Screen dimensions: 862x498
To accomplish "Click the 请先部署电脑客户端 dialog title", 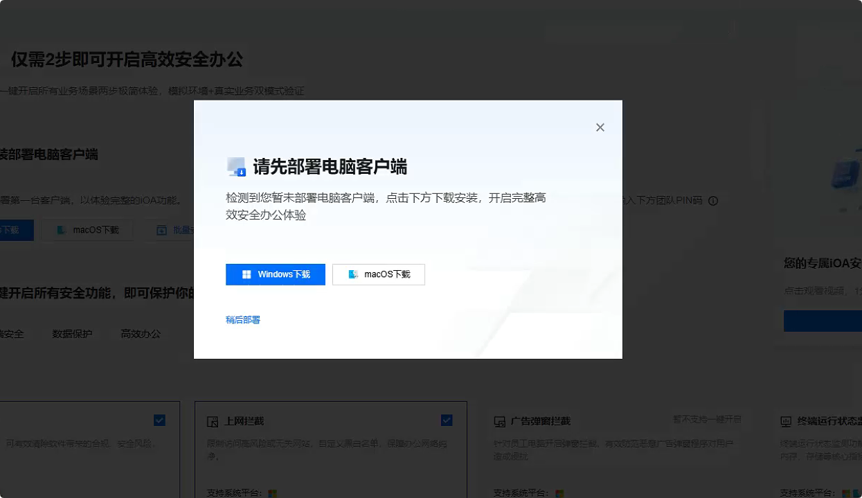I will coord(330,167).
